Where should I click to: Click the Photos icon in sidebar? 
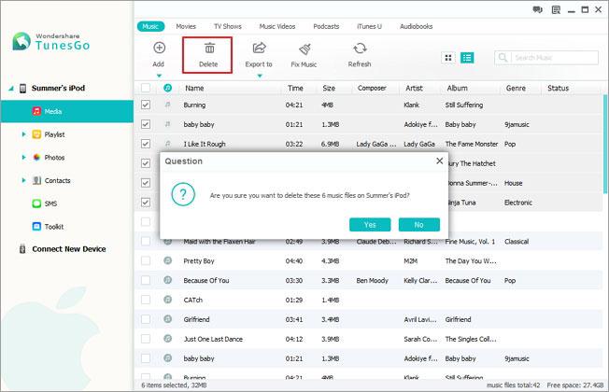click(x=36, y=157)
